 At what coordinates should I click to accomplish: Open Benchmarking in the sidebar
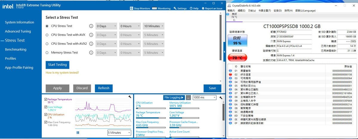(16, 50)
